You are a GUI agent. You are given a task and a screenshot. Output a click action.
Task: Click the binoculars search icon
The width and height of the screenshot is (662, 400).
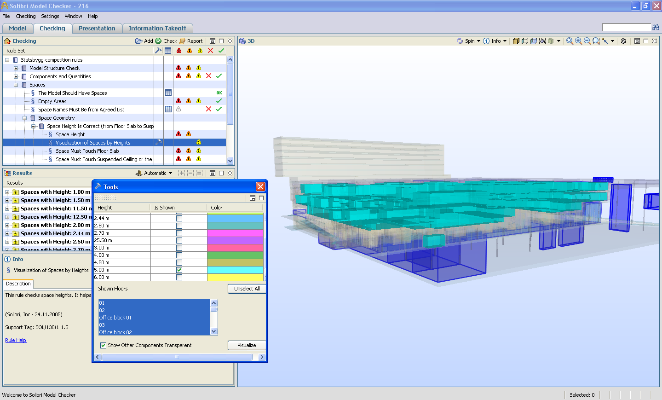point(656,27)
